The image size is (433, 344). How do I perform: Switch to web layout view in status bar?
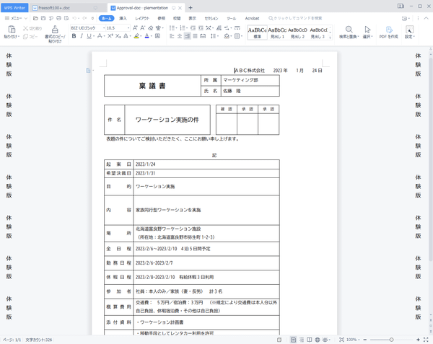coord(318,340)
